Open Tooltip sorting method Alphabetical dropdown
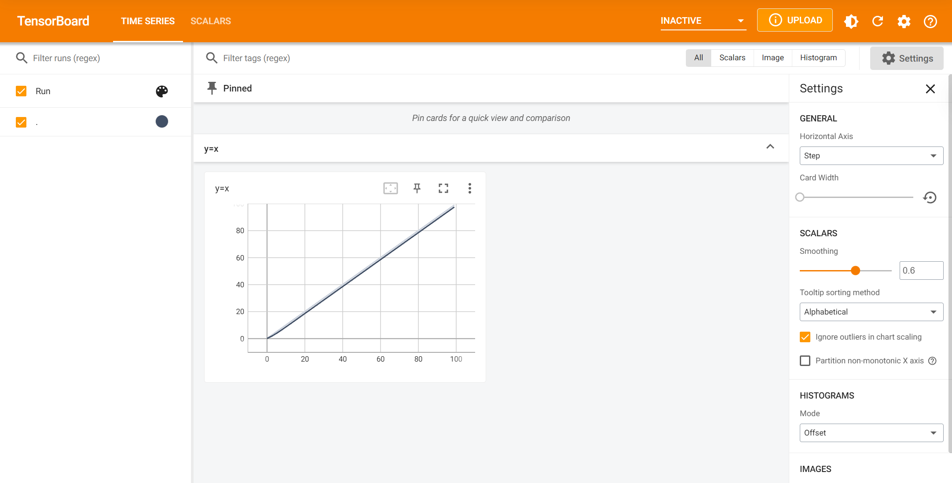Viewport: 952px width, 483px height. pos(871,312)
